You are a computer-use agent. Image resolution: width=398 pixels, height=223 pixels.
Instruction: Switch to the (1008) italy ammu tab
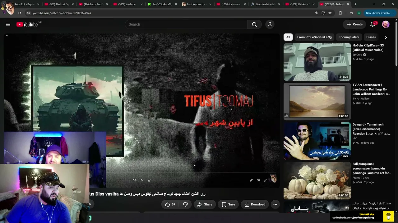click(x=230, y=4)
